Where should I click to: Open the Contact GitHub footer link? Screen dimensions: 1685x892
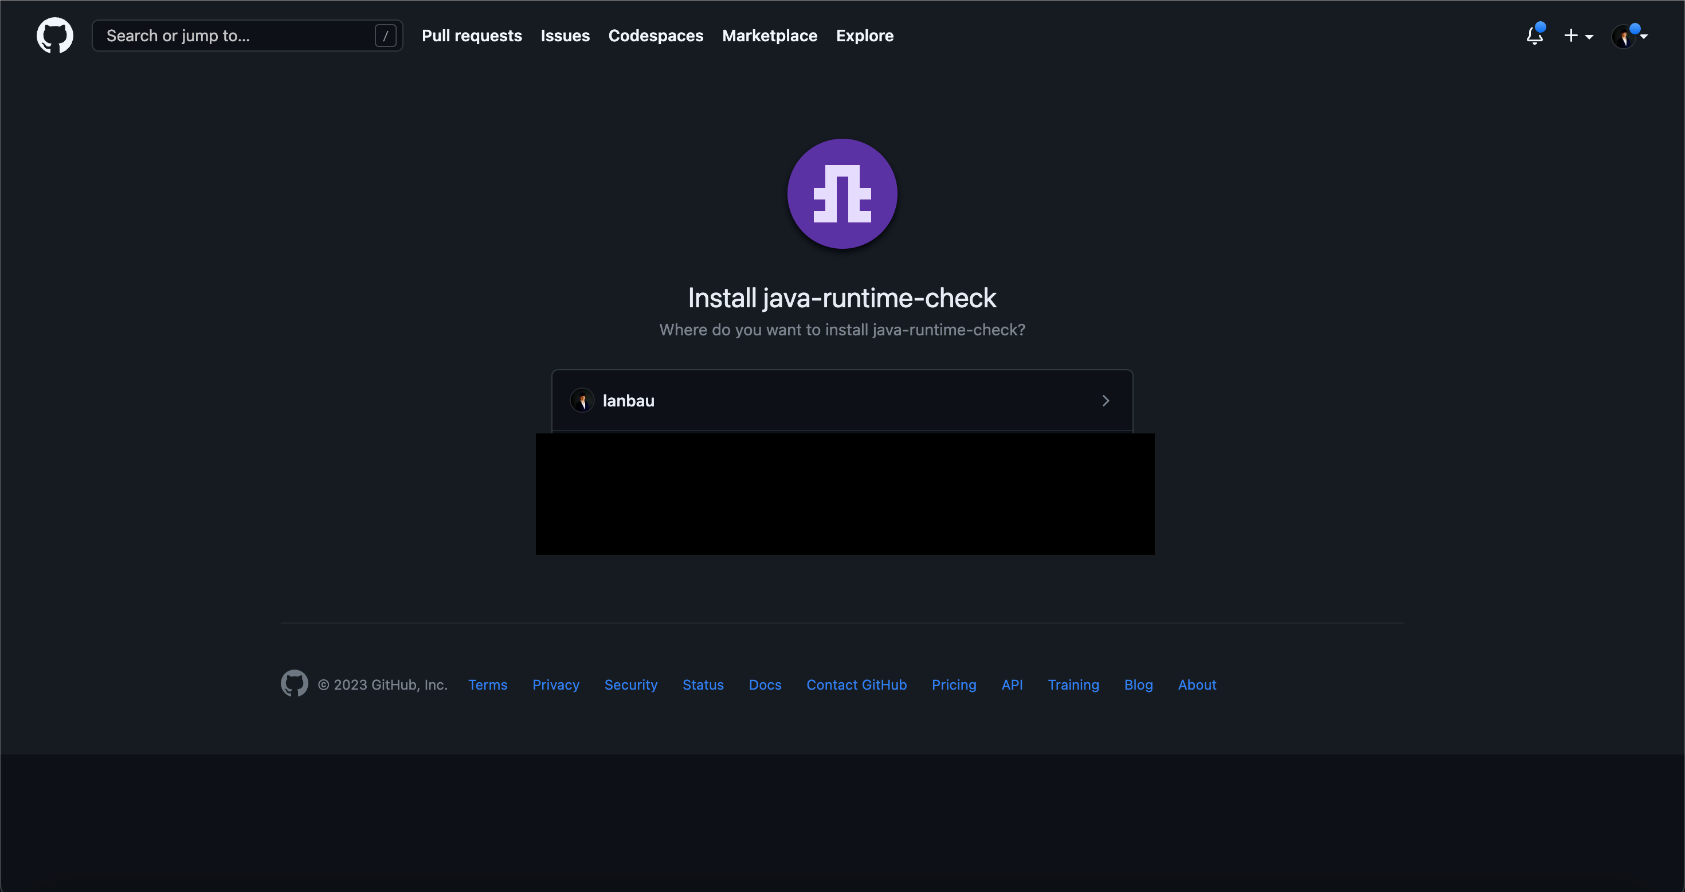856,684
